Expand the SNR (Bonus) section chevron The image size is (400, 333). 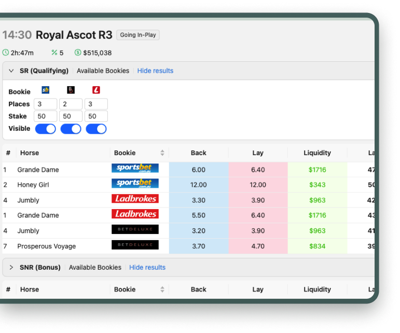[x=11, y=267]
